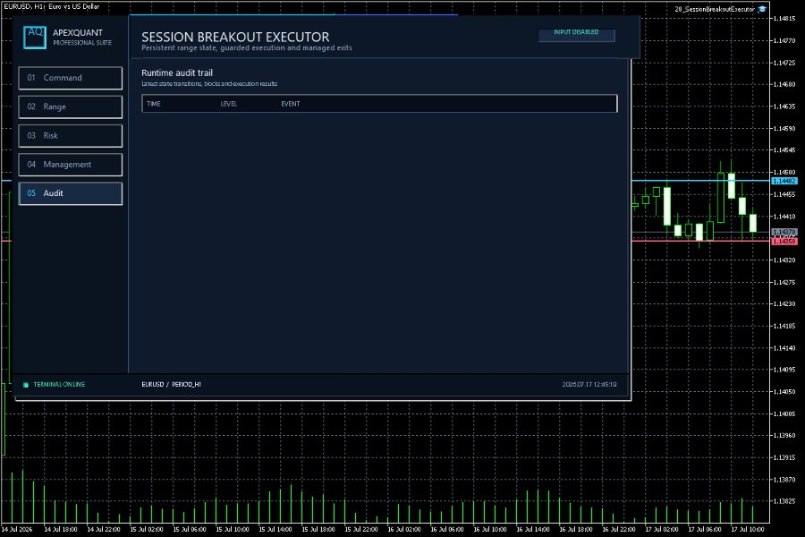The width and height of the screenshot is (805, 537).
Task: Click the PROFESSIONAL SUITE subtitle
Action: pos(82,43)
